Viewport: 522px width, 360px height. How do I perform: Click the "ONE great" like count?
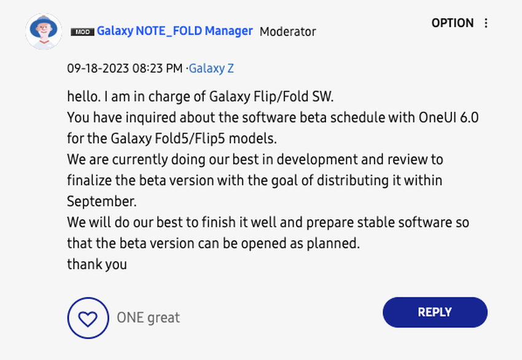tap(148, 318)
